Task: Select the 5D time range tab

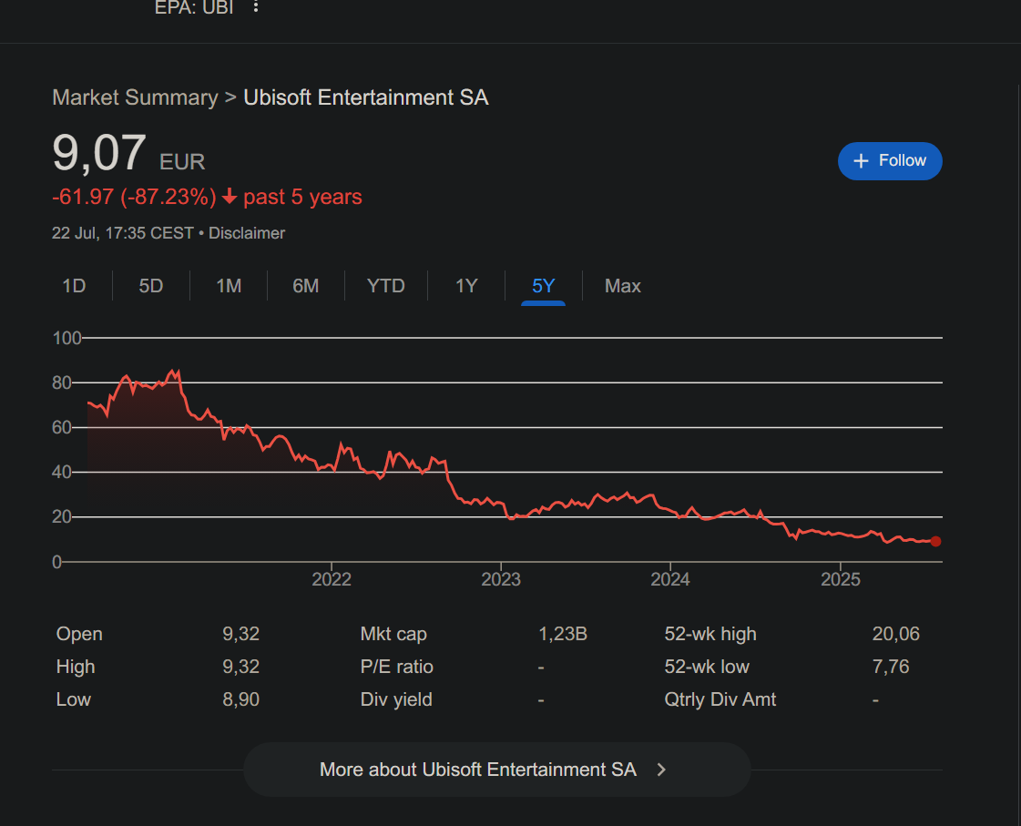Action: pos(151,286)
